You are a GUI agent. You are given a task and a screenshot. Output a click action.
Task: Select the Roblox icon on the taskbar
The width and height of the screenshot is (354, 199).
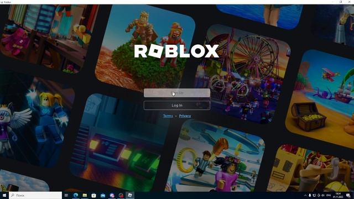(x=130, y=195)
